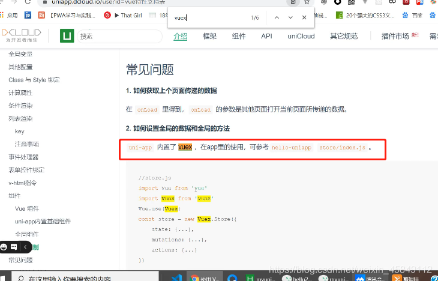Screen dimensions: 438x281
Task: Close the find-in-page bar
Action: click(304, 17)
